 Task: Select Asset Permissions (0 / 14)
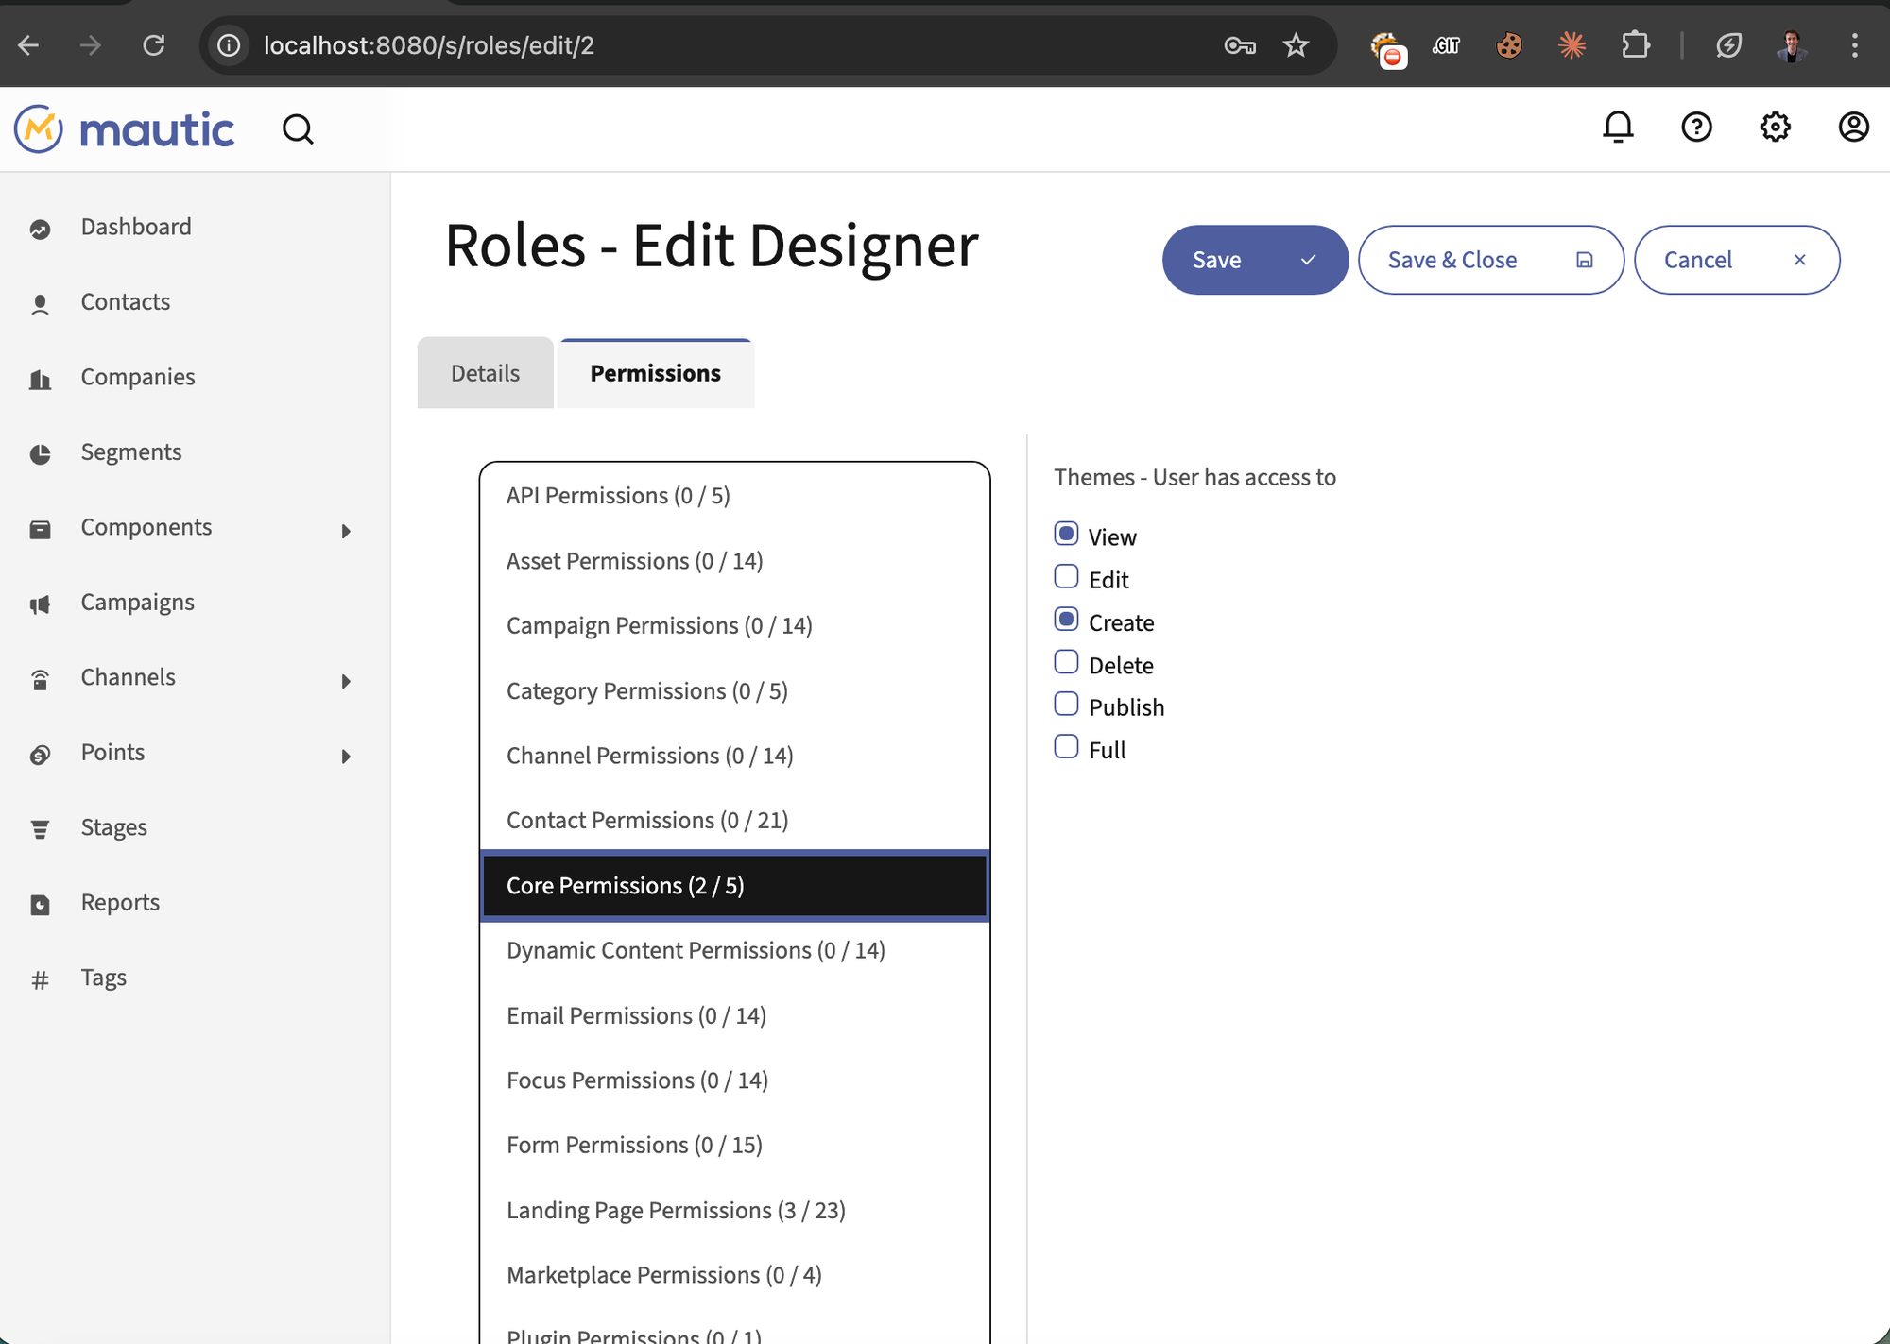click(x=734, y=561)
